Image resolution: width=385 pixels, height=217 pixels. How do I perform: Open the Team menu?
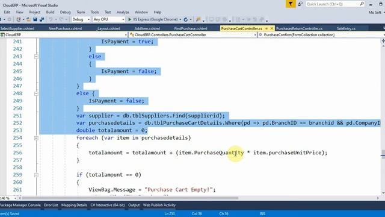81,12
